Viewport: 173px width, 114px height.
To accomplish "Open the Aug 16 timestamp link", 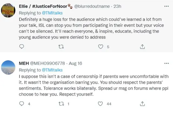I will [76, 63].
